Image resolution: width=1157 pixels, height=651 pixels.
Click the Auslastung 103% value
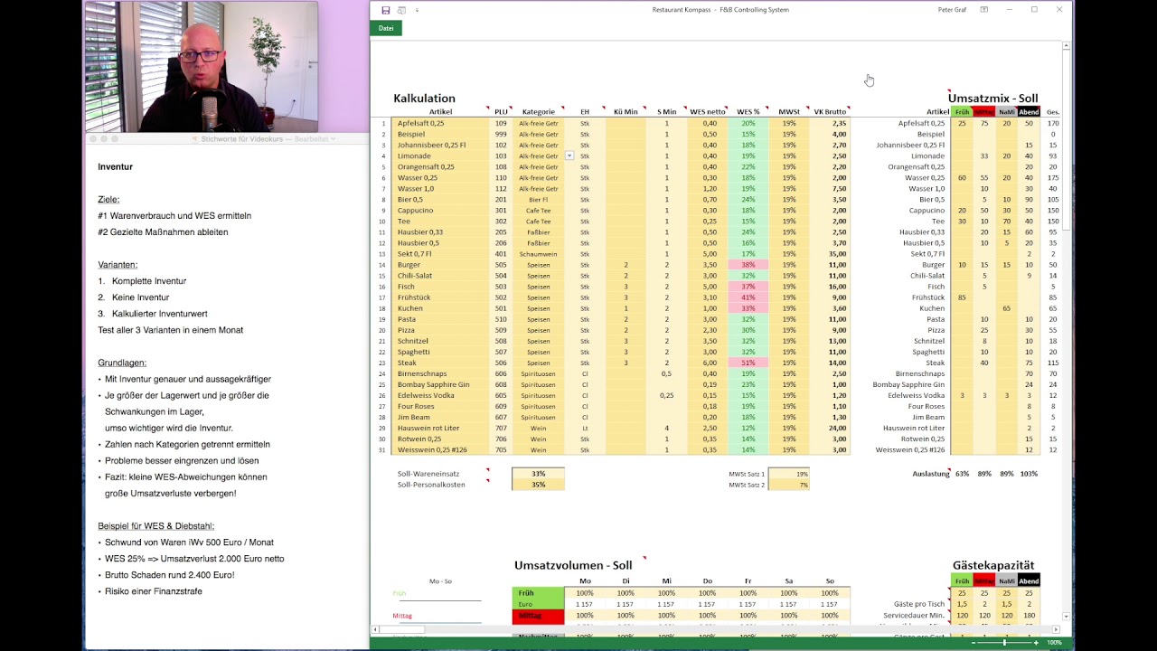[x=1029, y=474]
